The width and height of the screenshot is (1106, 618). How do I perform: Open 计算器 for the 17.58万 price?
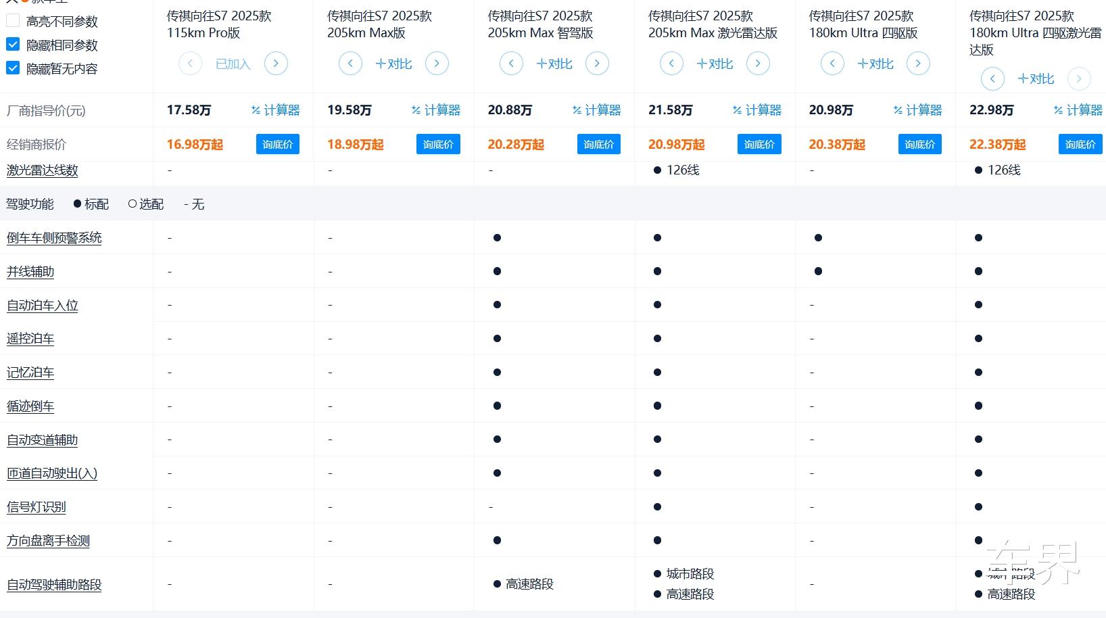[x=275, y=110]
